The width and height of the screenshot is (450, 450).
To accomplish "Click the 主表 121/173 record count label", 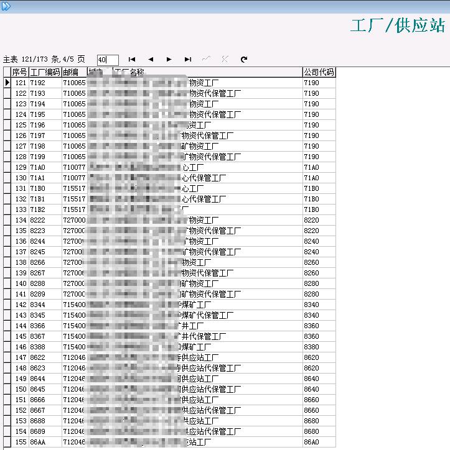I will [44, 60].
